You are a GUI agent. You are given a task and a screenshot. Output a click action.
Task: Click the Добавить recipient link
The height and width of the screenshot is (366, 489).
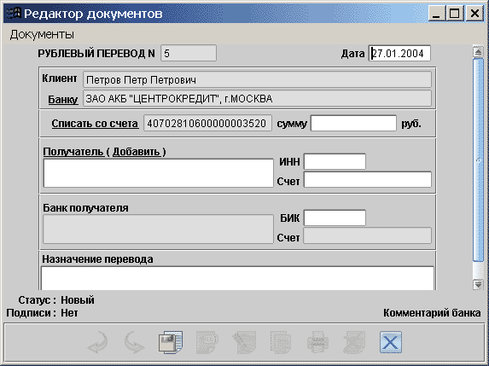click(x=137, y=152)
